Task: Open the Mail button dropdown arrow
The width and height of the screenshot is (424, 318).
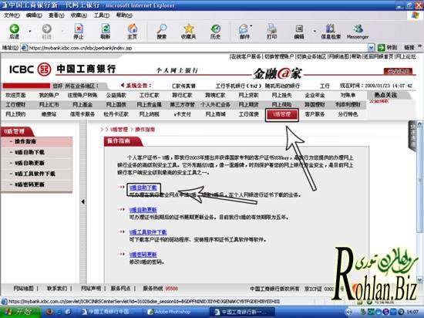Action: coord(251,26)
